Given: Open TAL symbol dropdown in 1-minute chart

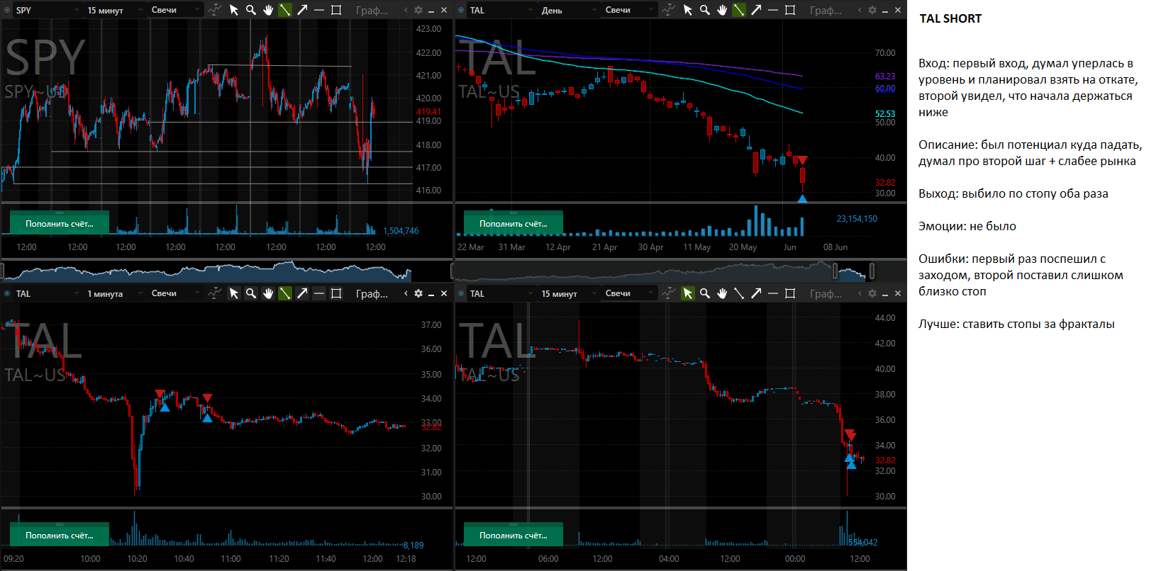Looking at the screenshot, I should 47,293.
